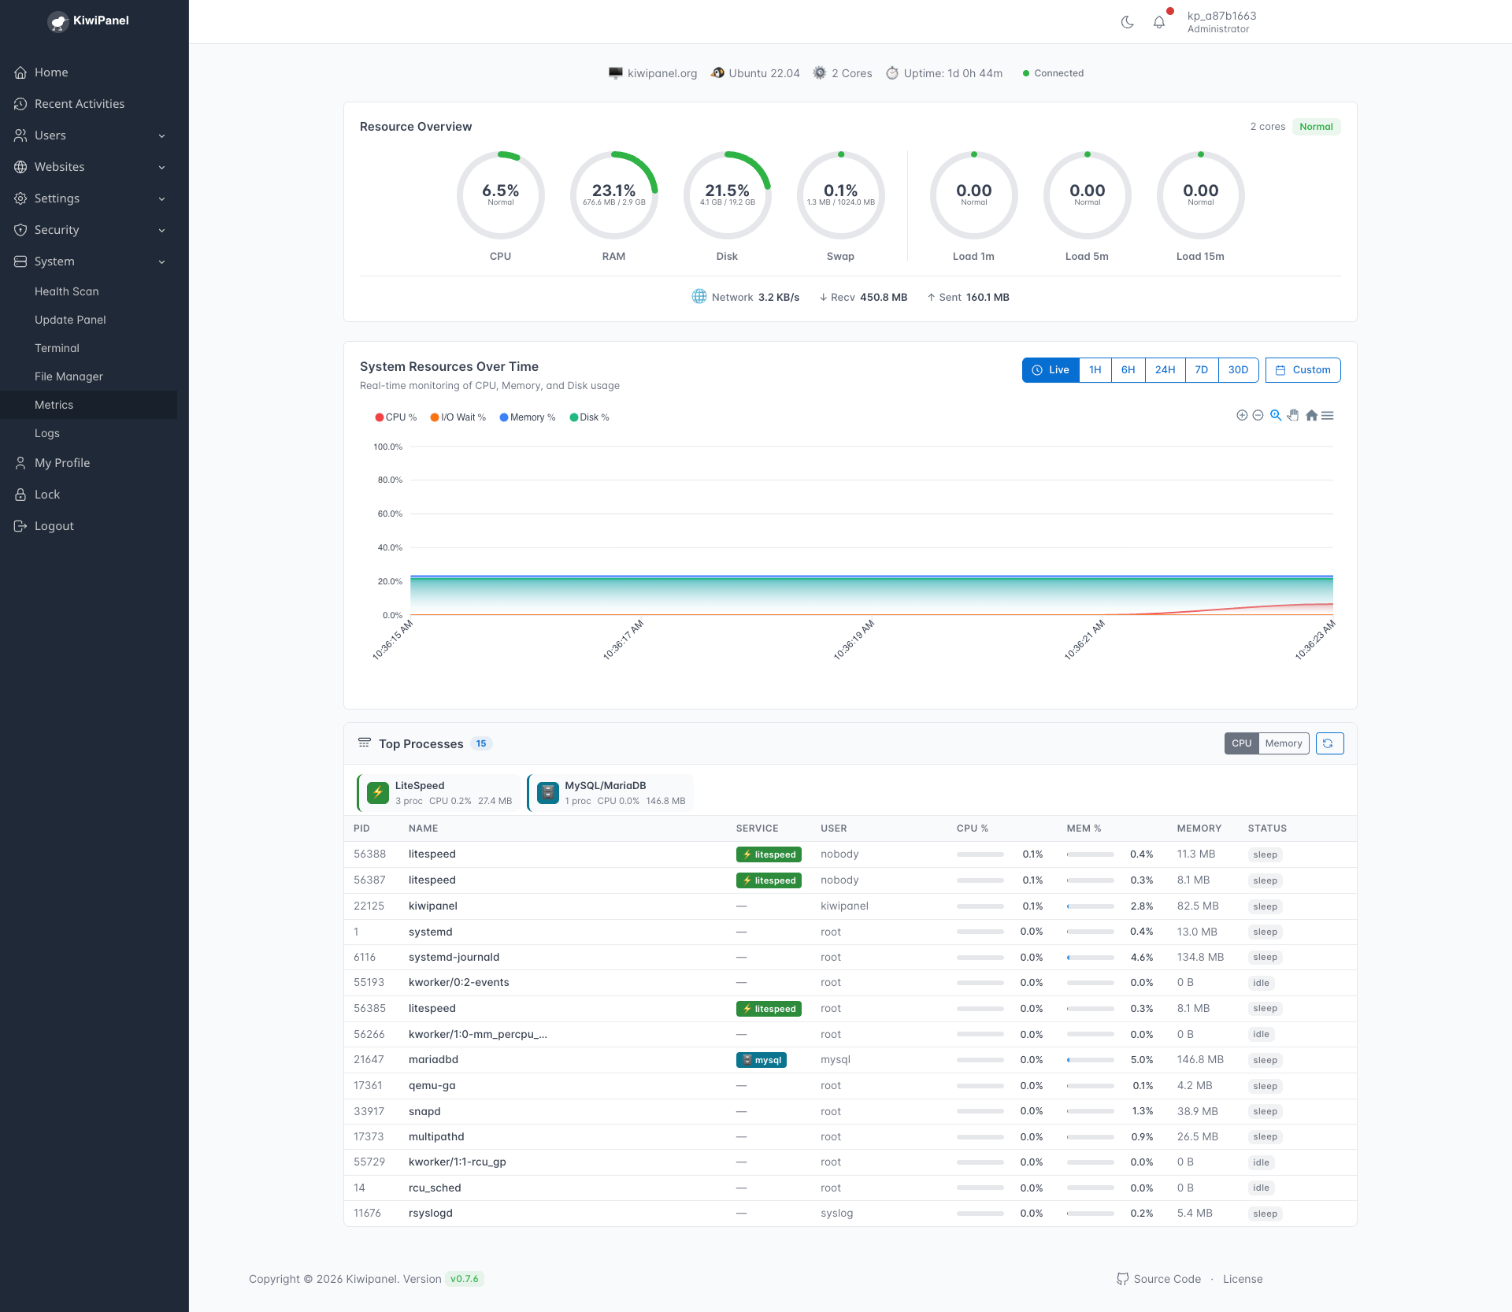Toggle the Memory % legend series
The image size is (1512, 1312).
pyautogui.click(x=528, y=417)
